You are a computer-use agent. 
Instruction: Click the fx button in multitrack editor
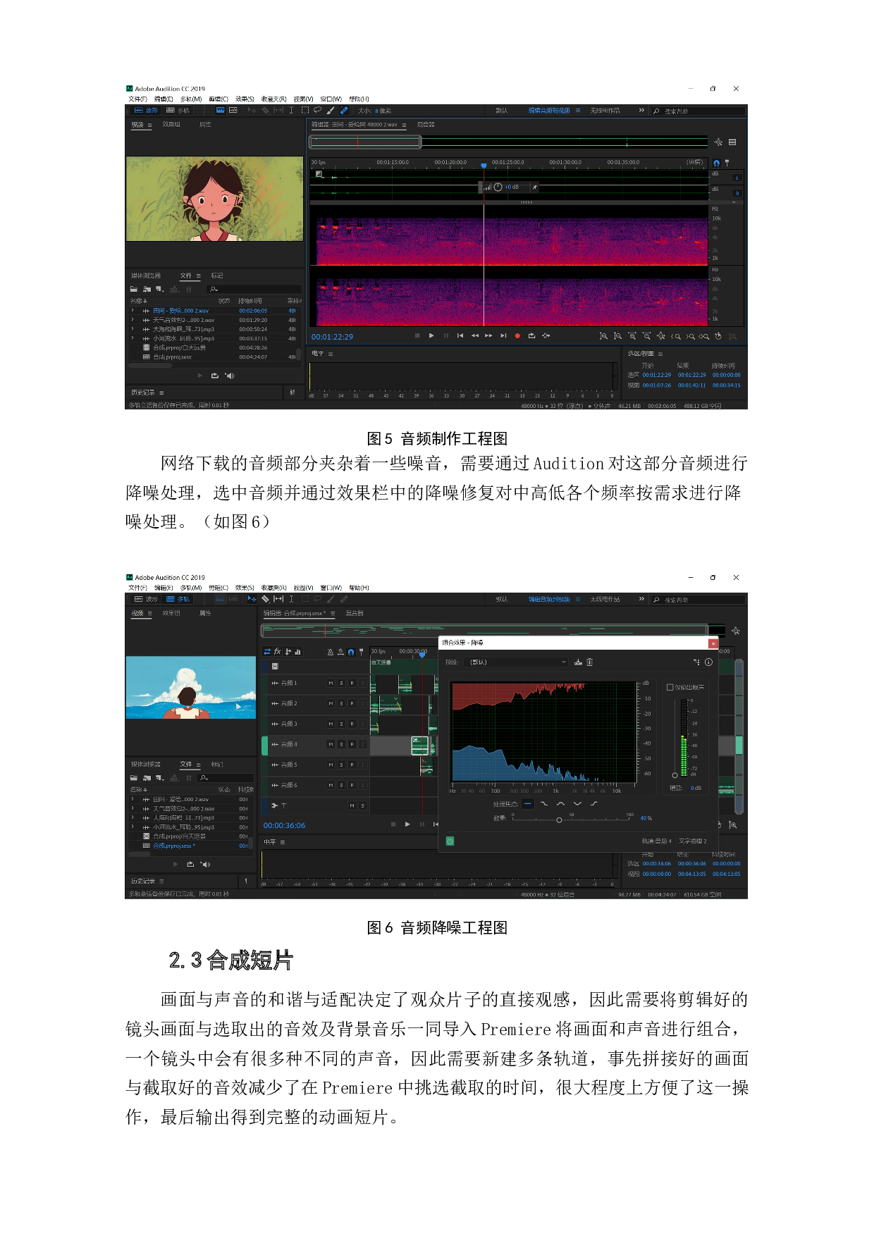pyautogui.click(x=278, y=652)
